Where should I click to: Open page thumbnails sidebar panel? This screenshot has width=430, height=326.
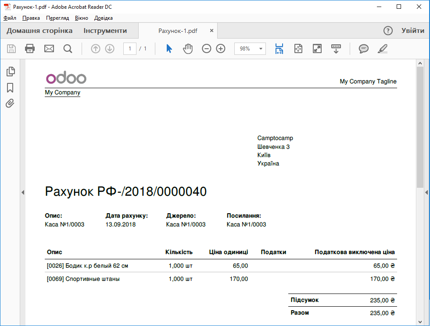coord(11,72)
